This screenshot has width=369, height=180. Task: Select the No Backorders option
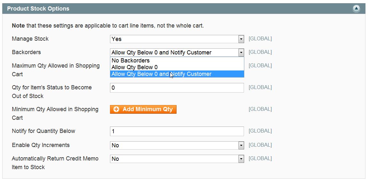tap(130, 61)
